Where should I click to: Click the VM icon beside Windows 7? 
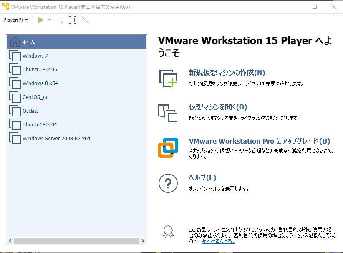pos(15,56)
